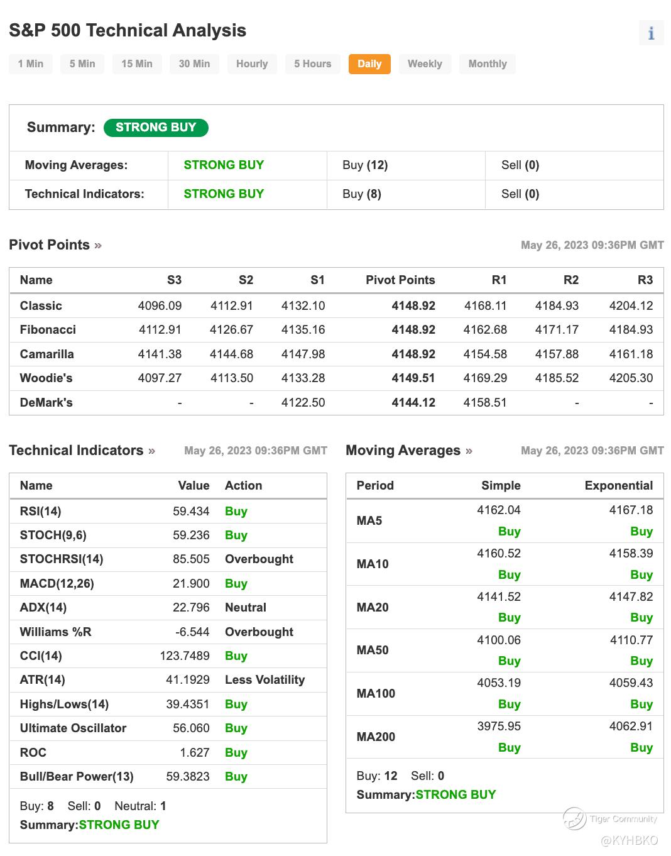Image resolution: width=671 pixels, height=856 pixels.
Task: Open the Moving Averages heading link
Action: coord(403,451)
